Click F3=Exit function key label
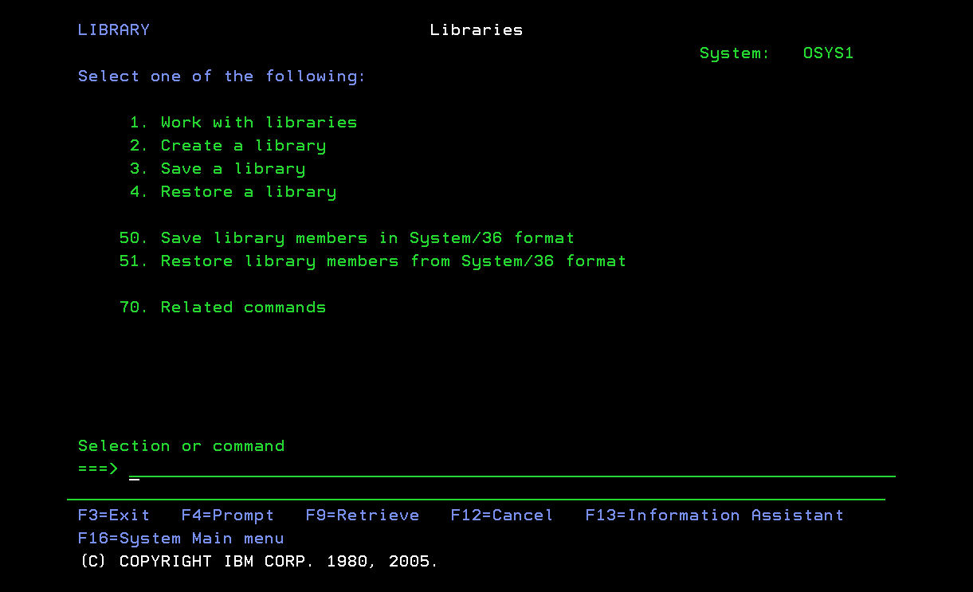 pos(114,515)
